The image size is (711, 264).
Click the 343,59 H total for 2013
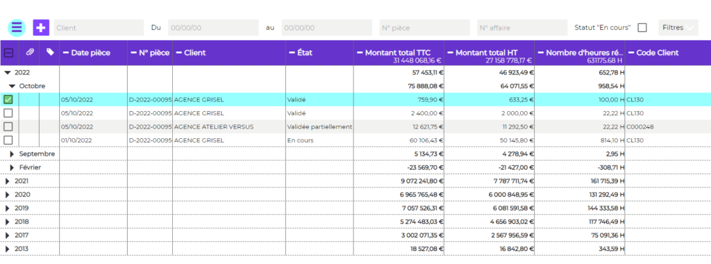[611, 249]
